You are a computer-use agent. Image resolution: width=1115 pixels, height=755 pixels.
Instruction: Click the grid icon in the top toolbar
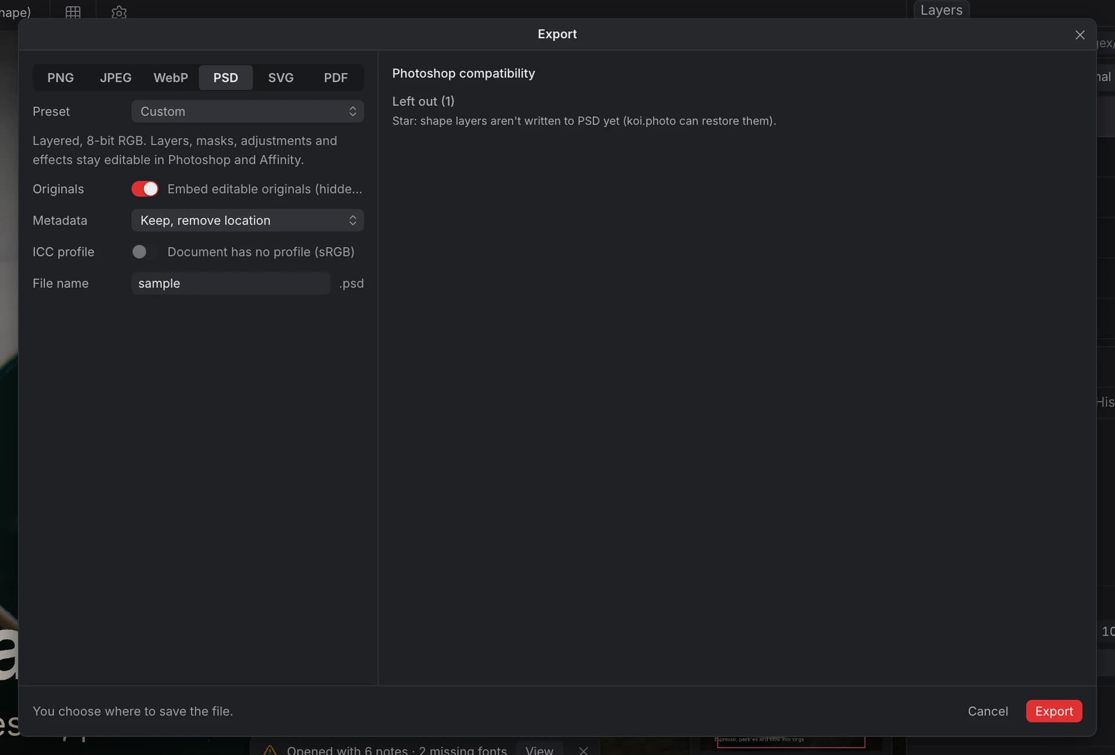pyautogui.click(x=73, y=12)
